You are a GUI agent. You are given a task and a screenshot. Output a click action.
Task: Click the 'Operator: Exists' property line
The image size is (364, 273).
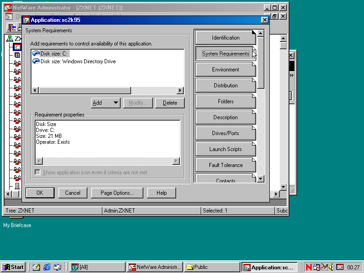tap(53, 142)
